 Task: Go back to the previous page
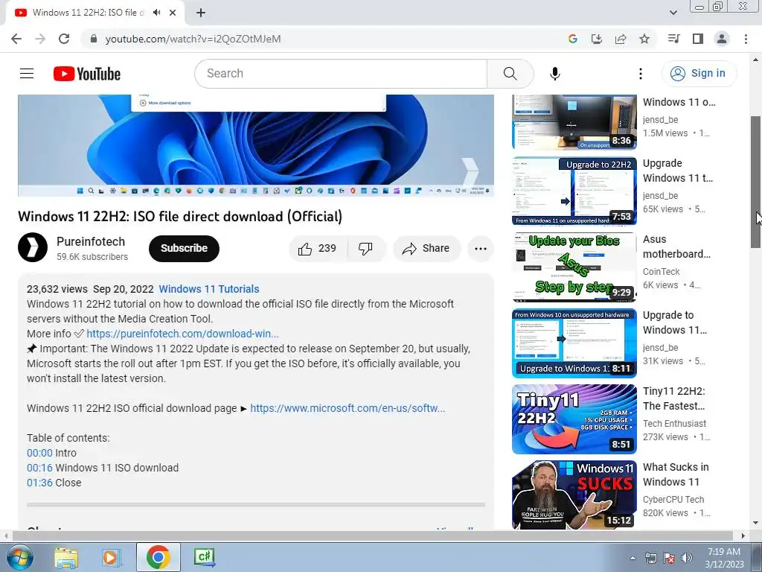[16, 39]
